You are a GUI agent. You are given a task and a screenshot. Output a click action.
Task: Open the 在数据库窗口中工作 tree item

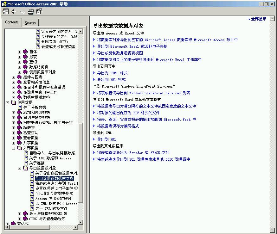(40, 92)
